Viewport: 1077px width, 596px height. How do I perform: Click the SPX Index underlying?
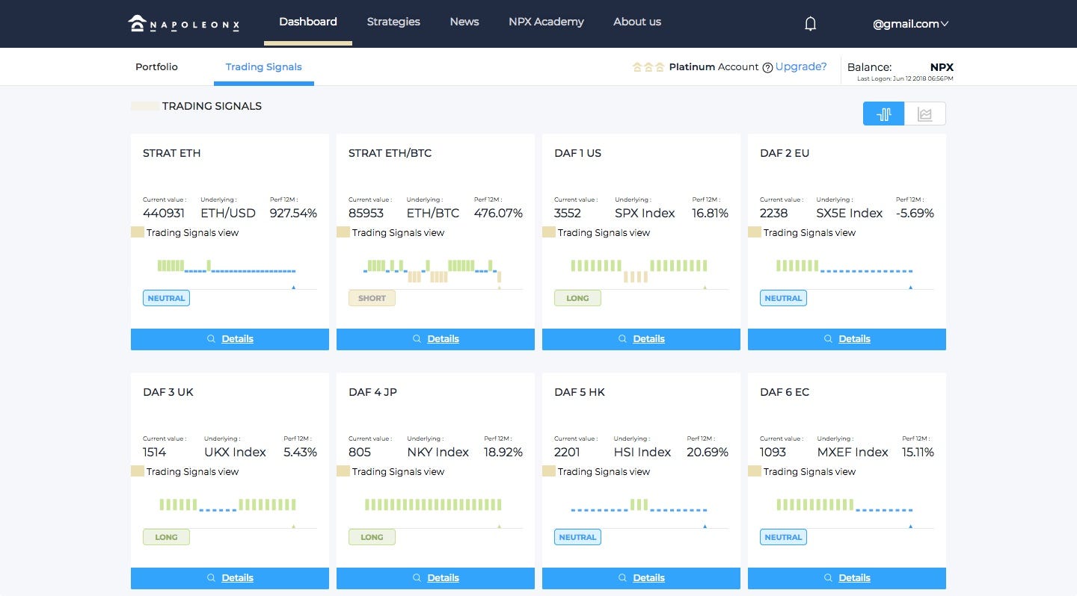(645, 213)
